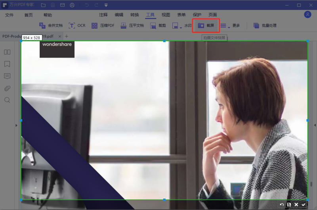The width and height of the screenshot is (317, 210).
Task: Open the search panel magnifier icon
Action: pyautogui.click(x=7, y=100)
